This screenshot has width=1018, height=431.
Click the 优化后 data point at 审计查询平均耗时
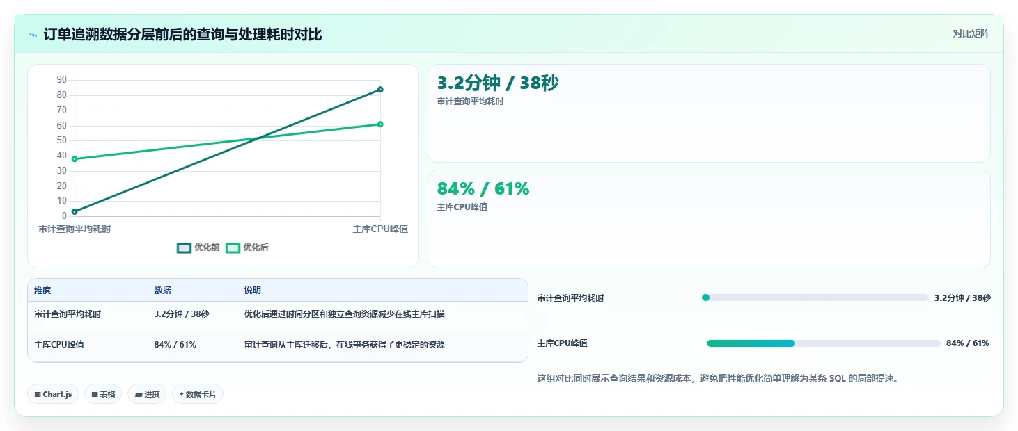(x=75, y=158)
